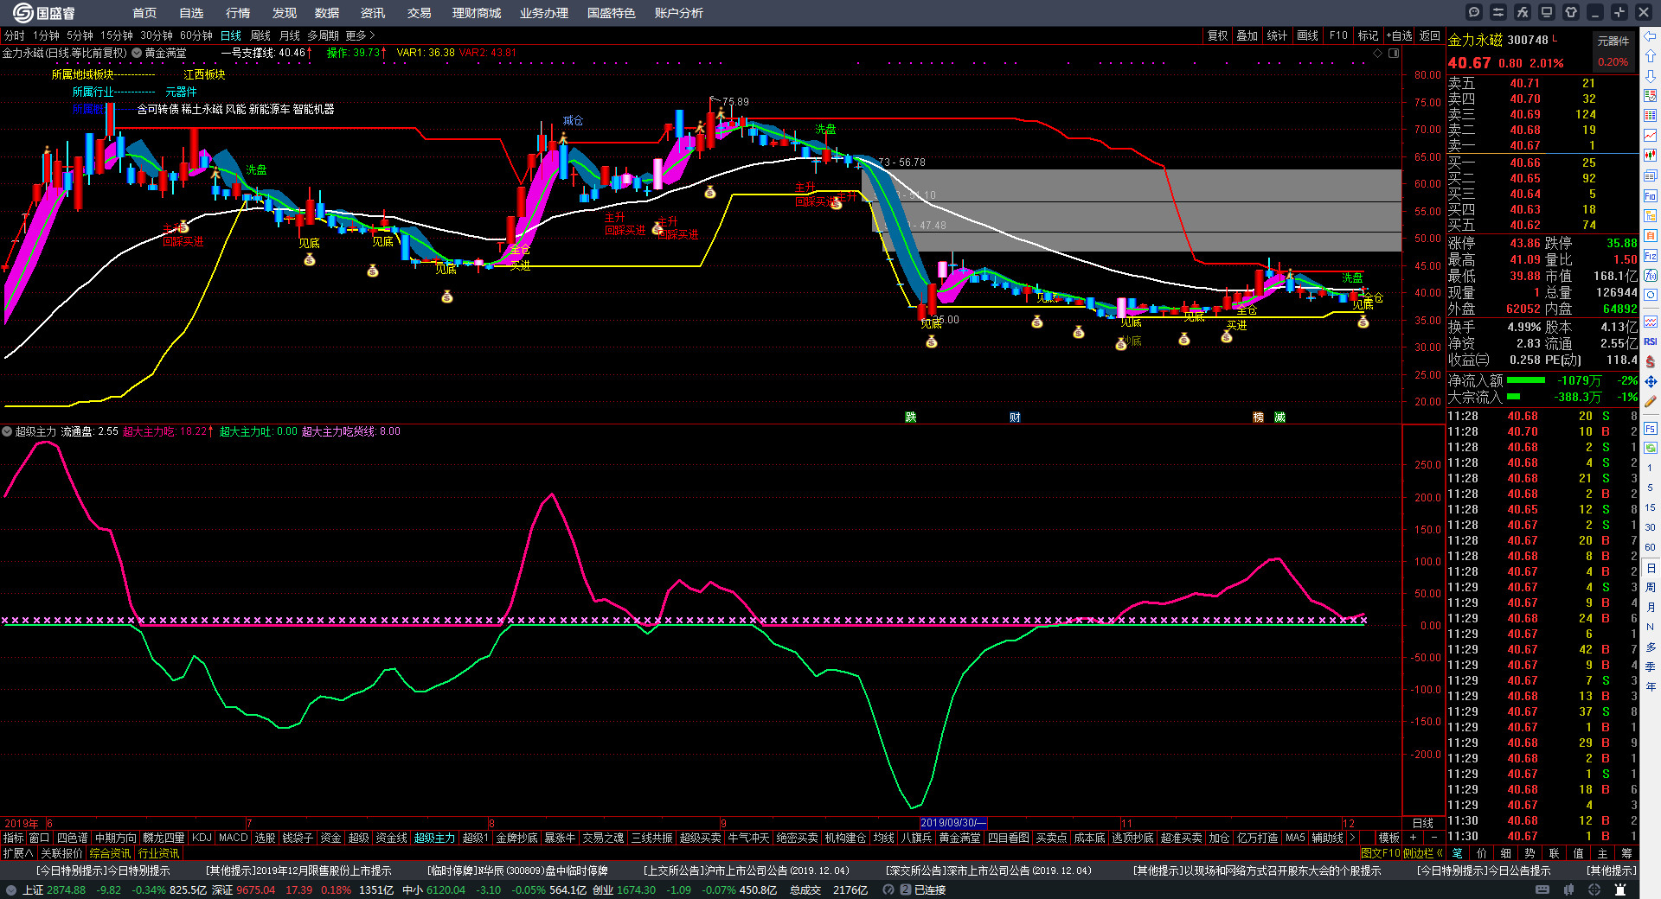The image size is (1661, 899).
Task: Expand indicator tabs with right chevron
Action: coord(1352,838)
